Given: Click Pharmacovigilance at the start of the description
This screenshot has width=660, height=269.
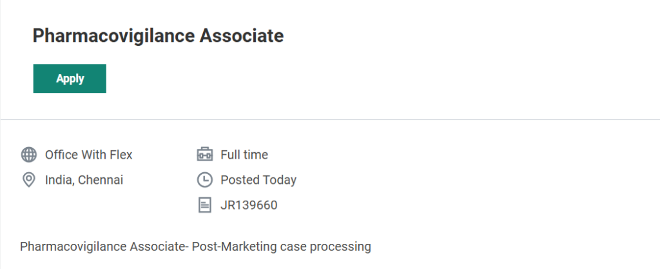Looking at the screenshot, I should (73, 246).
